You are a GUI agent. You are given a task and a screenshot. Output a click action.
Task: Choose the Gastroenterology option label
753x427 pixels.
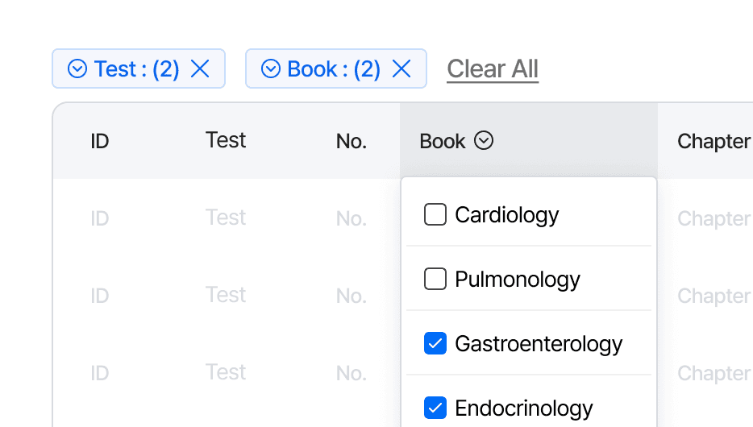(539, 344)
